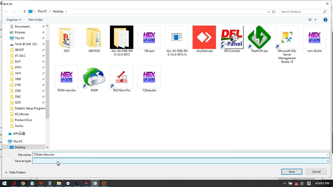333x187 pixels.
Task: Select Product Docs folder in sidebar
Action: [23, 120]
